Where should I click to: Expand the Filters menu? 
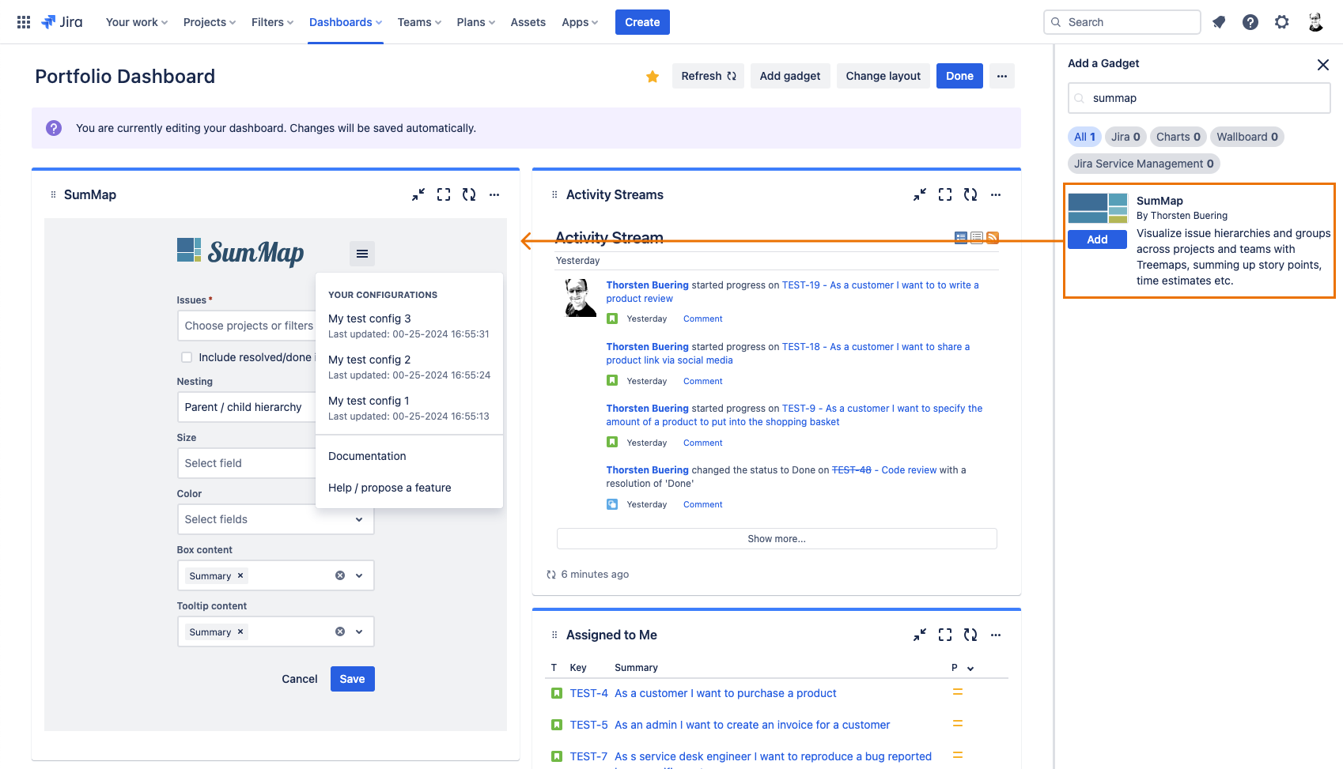pyautogui.click(x=272, y=22)
